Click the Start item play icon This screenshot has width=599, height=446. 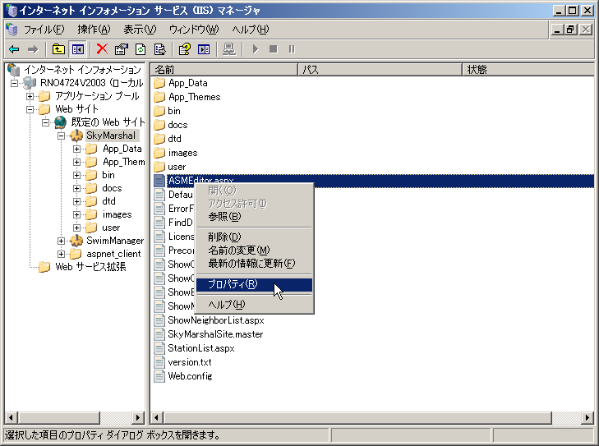[x=256, y=49]
